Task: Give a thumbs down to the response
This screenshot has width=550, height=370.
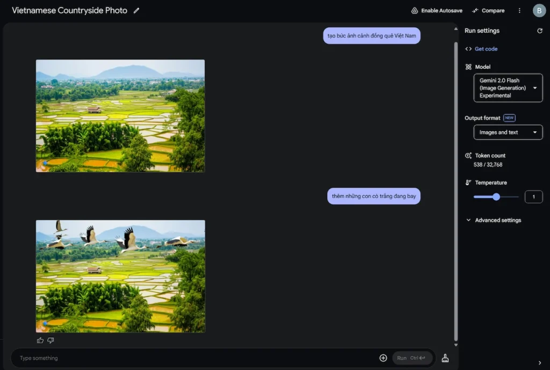Action: [51, 340]
